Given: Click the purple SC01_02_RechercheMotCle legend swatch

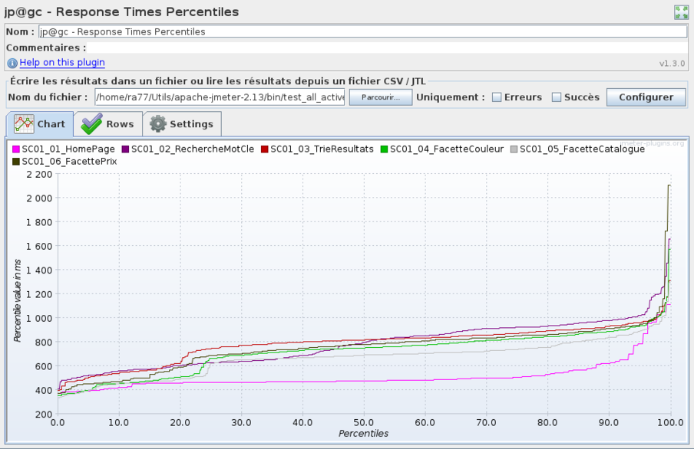Looking at the screenshot, I should (x=127, y=149).
